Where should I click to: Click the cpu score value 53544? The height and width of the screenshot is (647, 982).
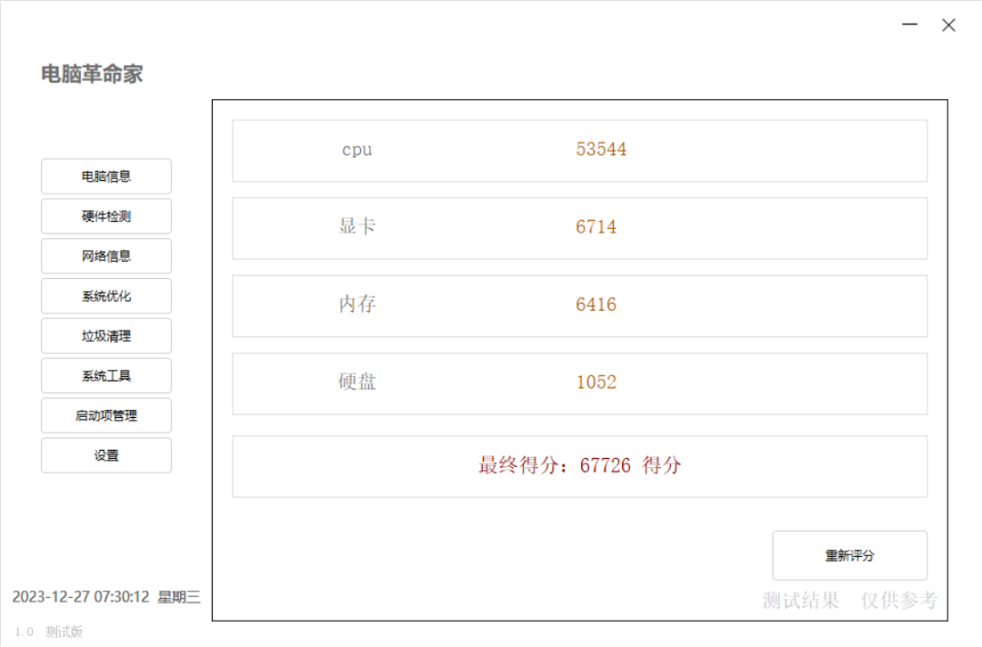pos(601,150)
